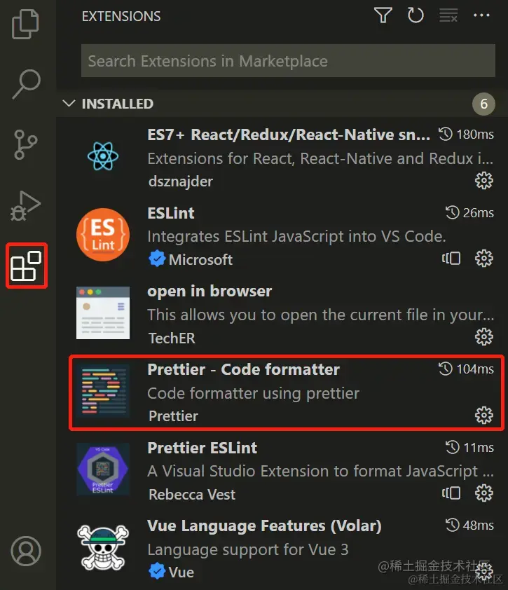The width and height of the screenshot is (508, 590).
Task: Open the Accounts menu icon
Action: pyautogui.click(x=27, y=551)
